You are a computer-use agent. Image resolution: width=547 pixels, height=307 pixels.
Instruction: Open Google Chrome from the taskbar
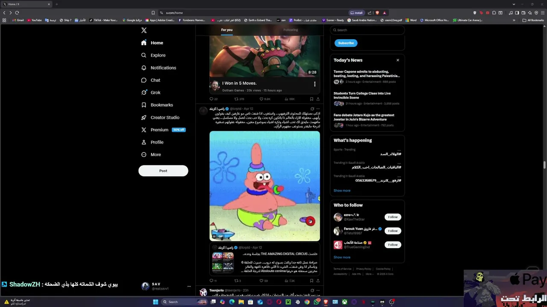click(307, 302)
